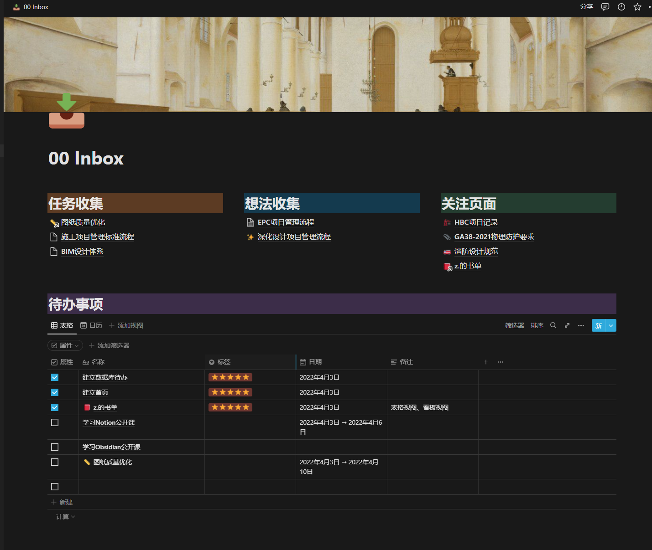Click the page icon of 施工项目管理标准流程
652x550 pixels.
54,237
